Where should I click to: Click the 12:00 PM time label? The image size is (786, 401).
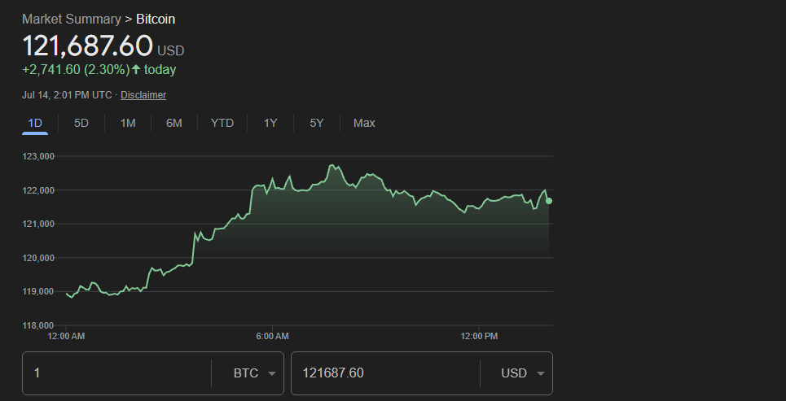pos(479,337)
